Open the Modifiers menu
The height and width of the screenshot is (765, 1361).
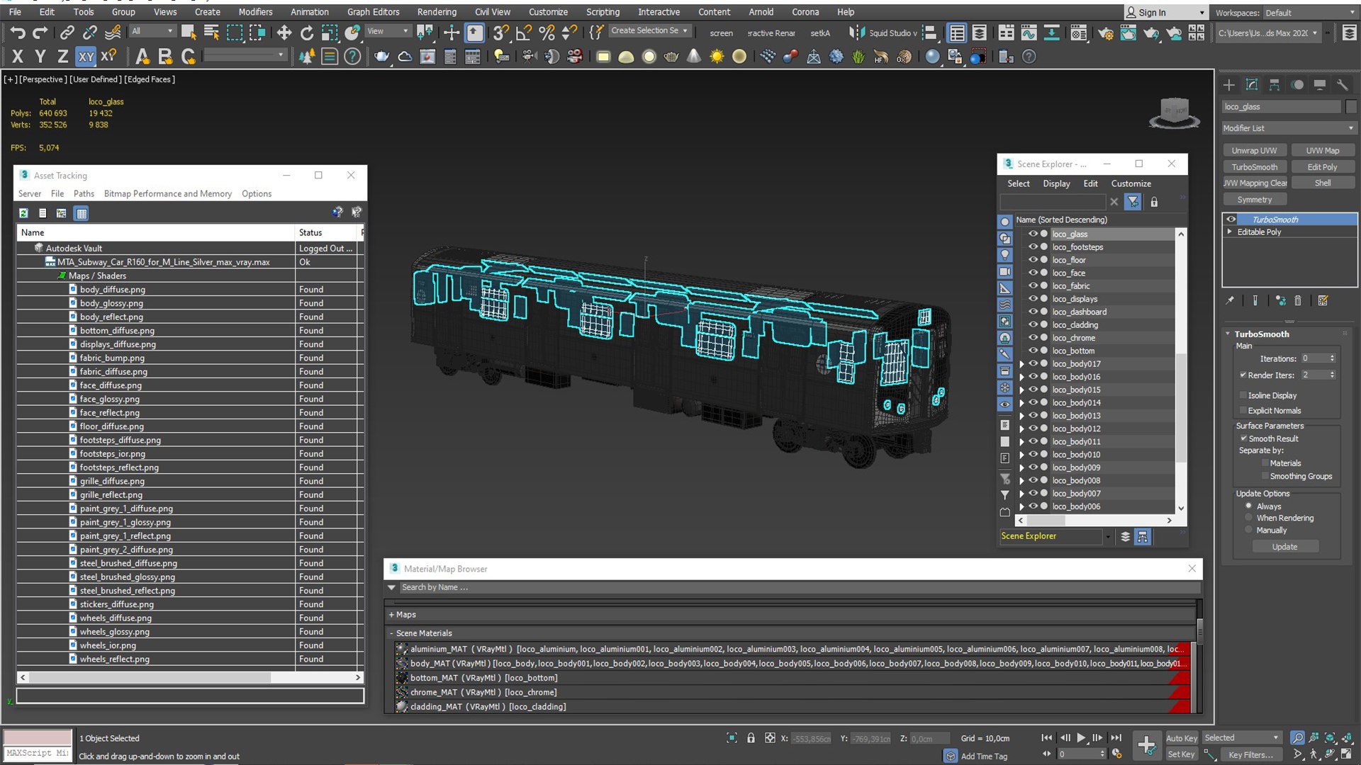(255, 12)
